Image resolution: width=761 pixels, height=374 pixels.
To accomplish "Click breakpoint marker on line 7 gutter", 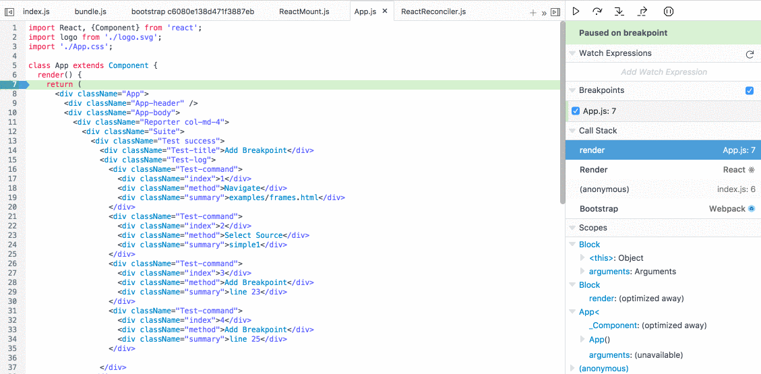I will [x=15, y=84].
